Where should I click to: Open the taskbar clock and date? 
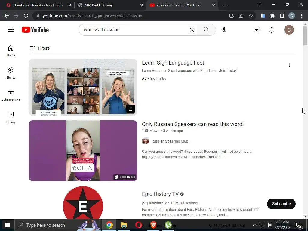(x=282, y=225)
